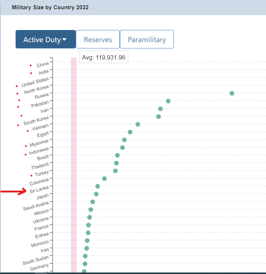Switch to the Paramilitary tab

(147, 39)
